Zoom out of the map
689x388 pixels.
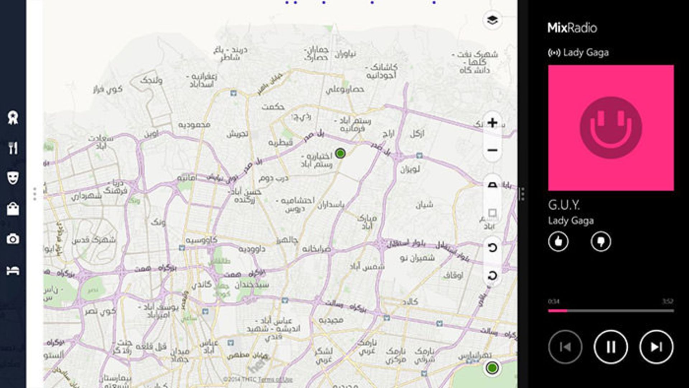click(492, 150)
